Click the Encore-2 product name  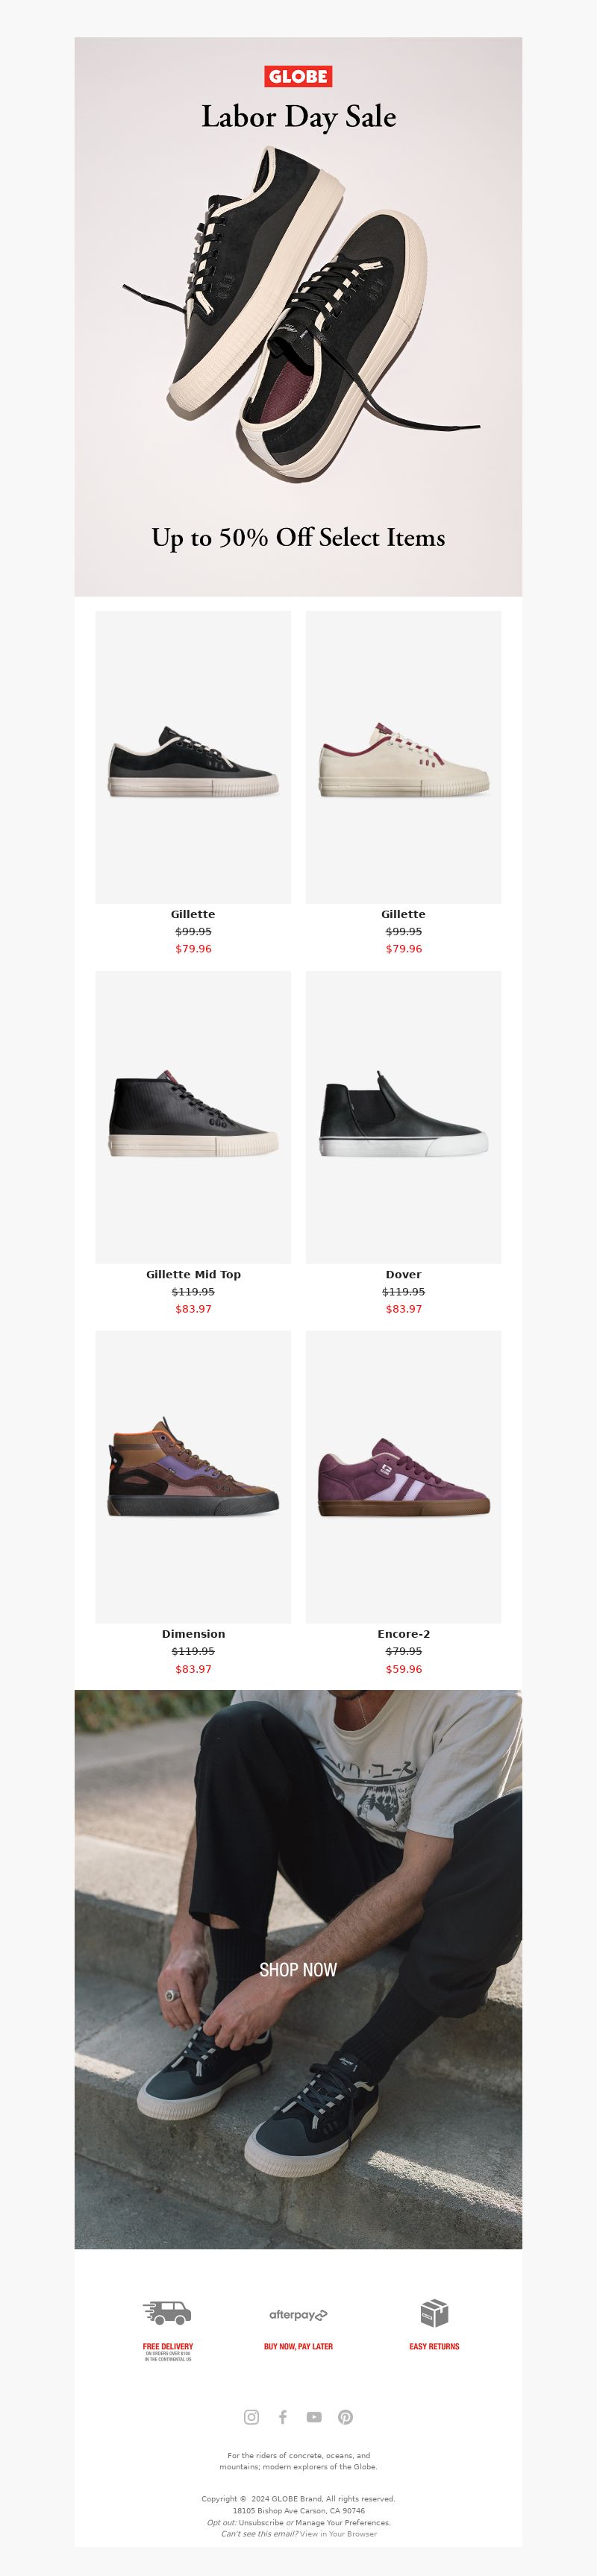[x=403, y=1634]
